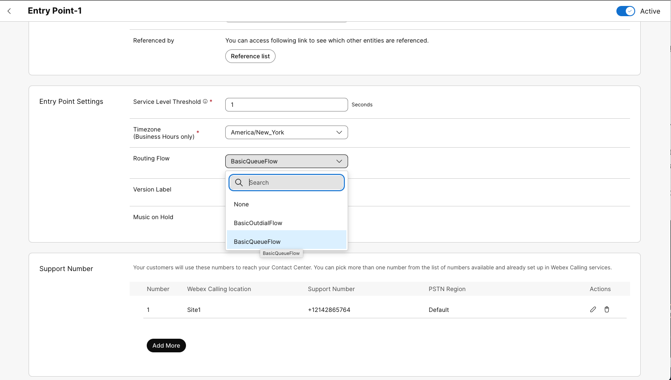This screenshot has height=380, width=671.
Task: Click the Search field in flow list
Action: [286, 183]
